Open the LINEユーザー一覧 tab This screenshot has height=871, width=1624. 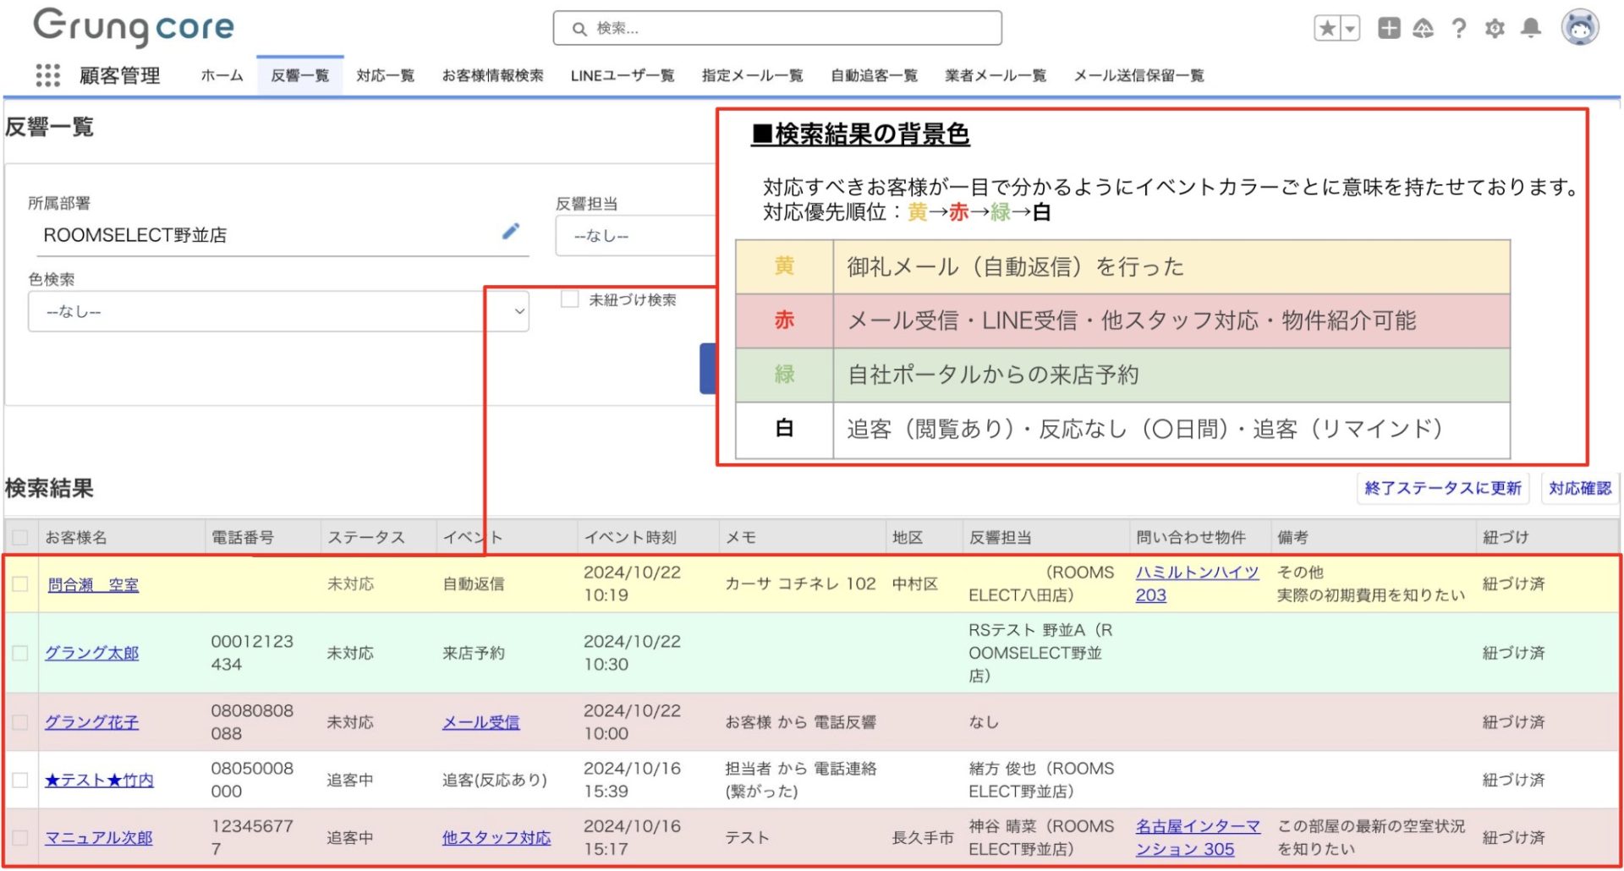622,76
